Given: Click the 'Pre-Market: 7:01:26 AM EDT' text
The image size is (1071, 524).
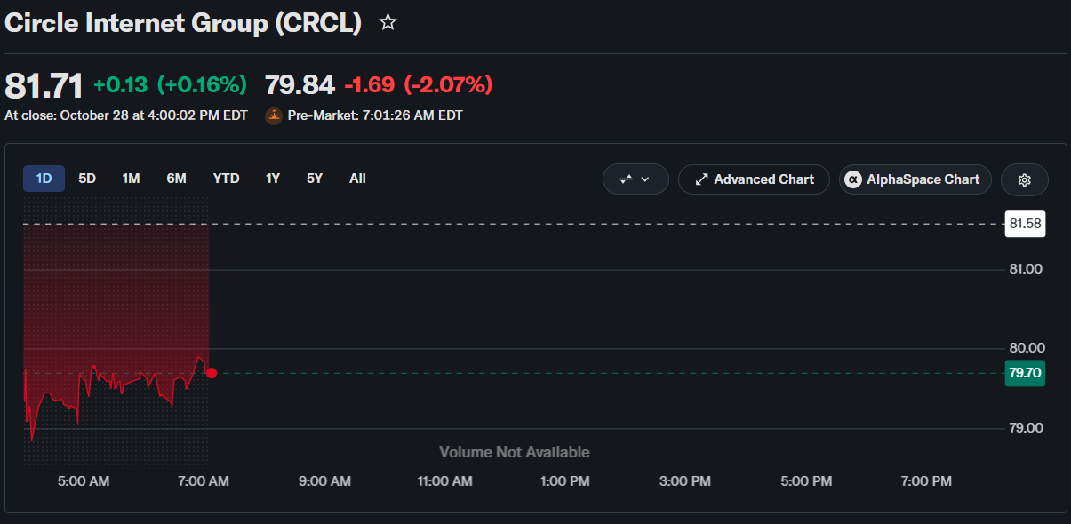Looking at the screenshot, I should 375,115.
